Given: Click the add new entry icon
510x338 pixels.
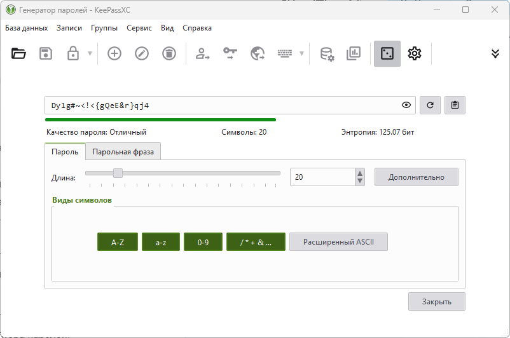Looking at the screenshot, I should pos(114,54).
